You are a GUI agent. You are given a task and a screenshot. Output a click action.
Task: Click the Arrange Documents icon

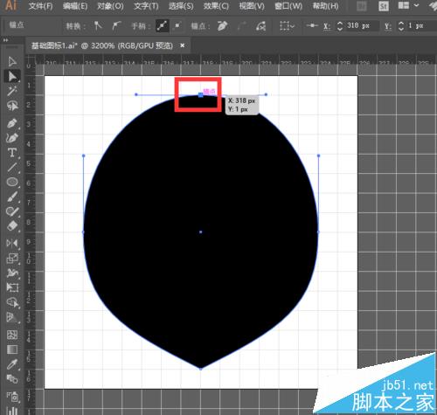pos(404,5)
